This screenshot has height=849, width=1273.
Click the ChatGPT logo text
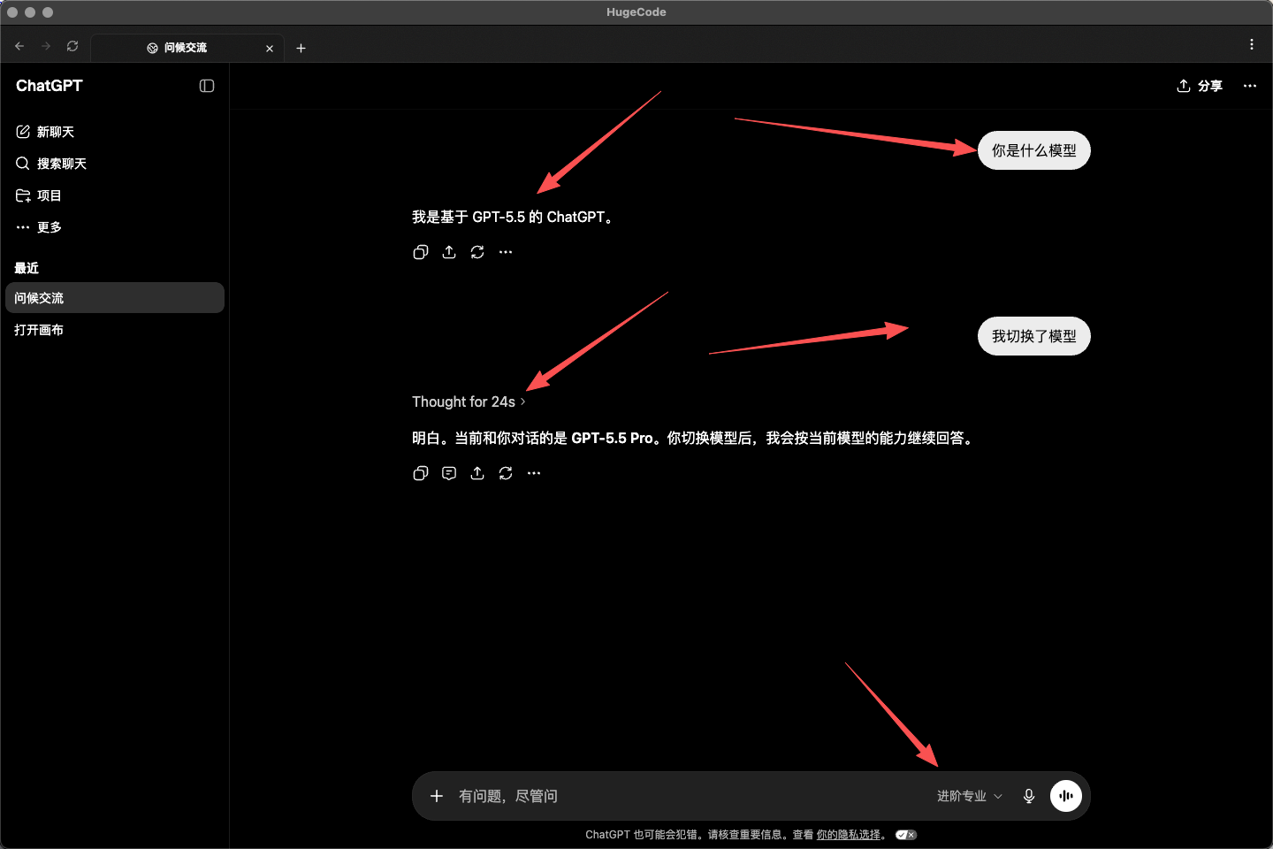point(50,86)
